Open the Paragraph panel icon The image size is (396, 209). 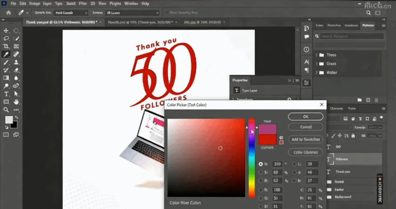tap(307, 70)
